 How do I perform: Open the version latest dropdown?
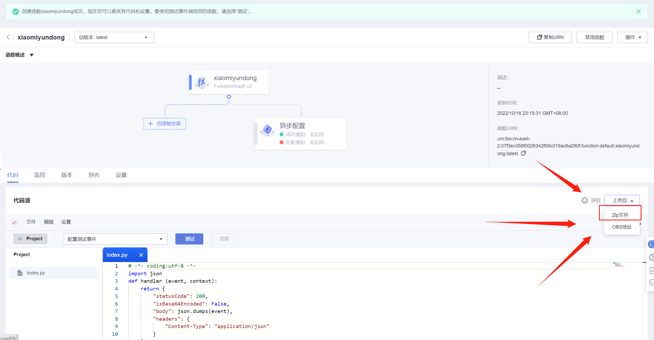pyautogui.click(x=114, y=37)
